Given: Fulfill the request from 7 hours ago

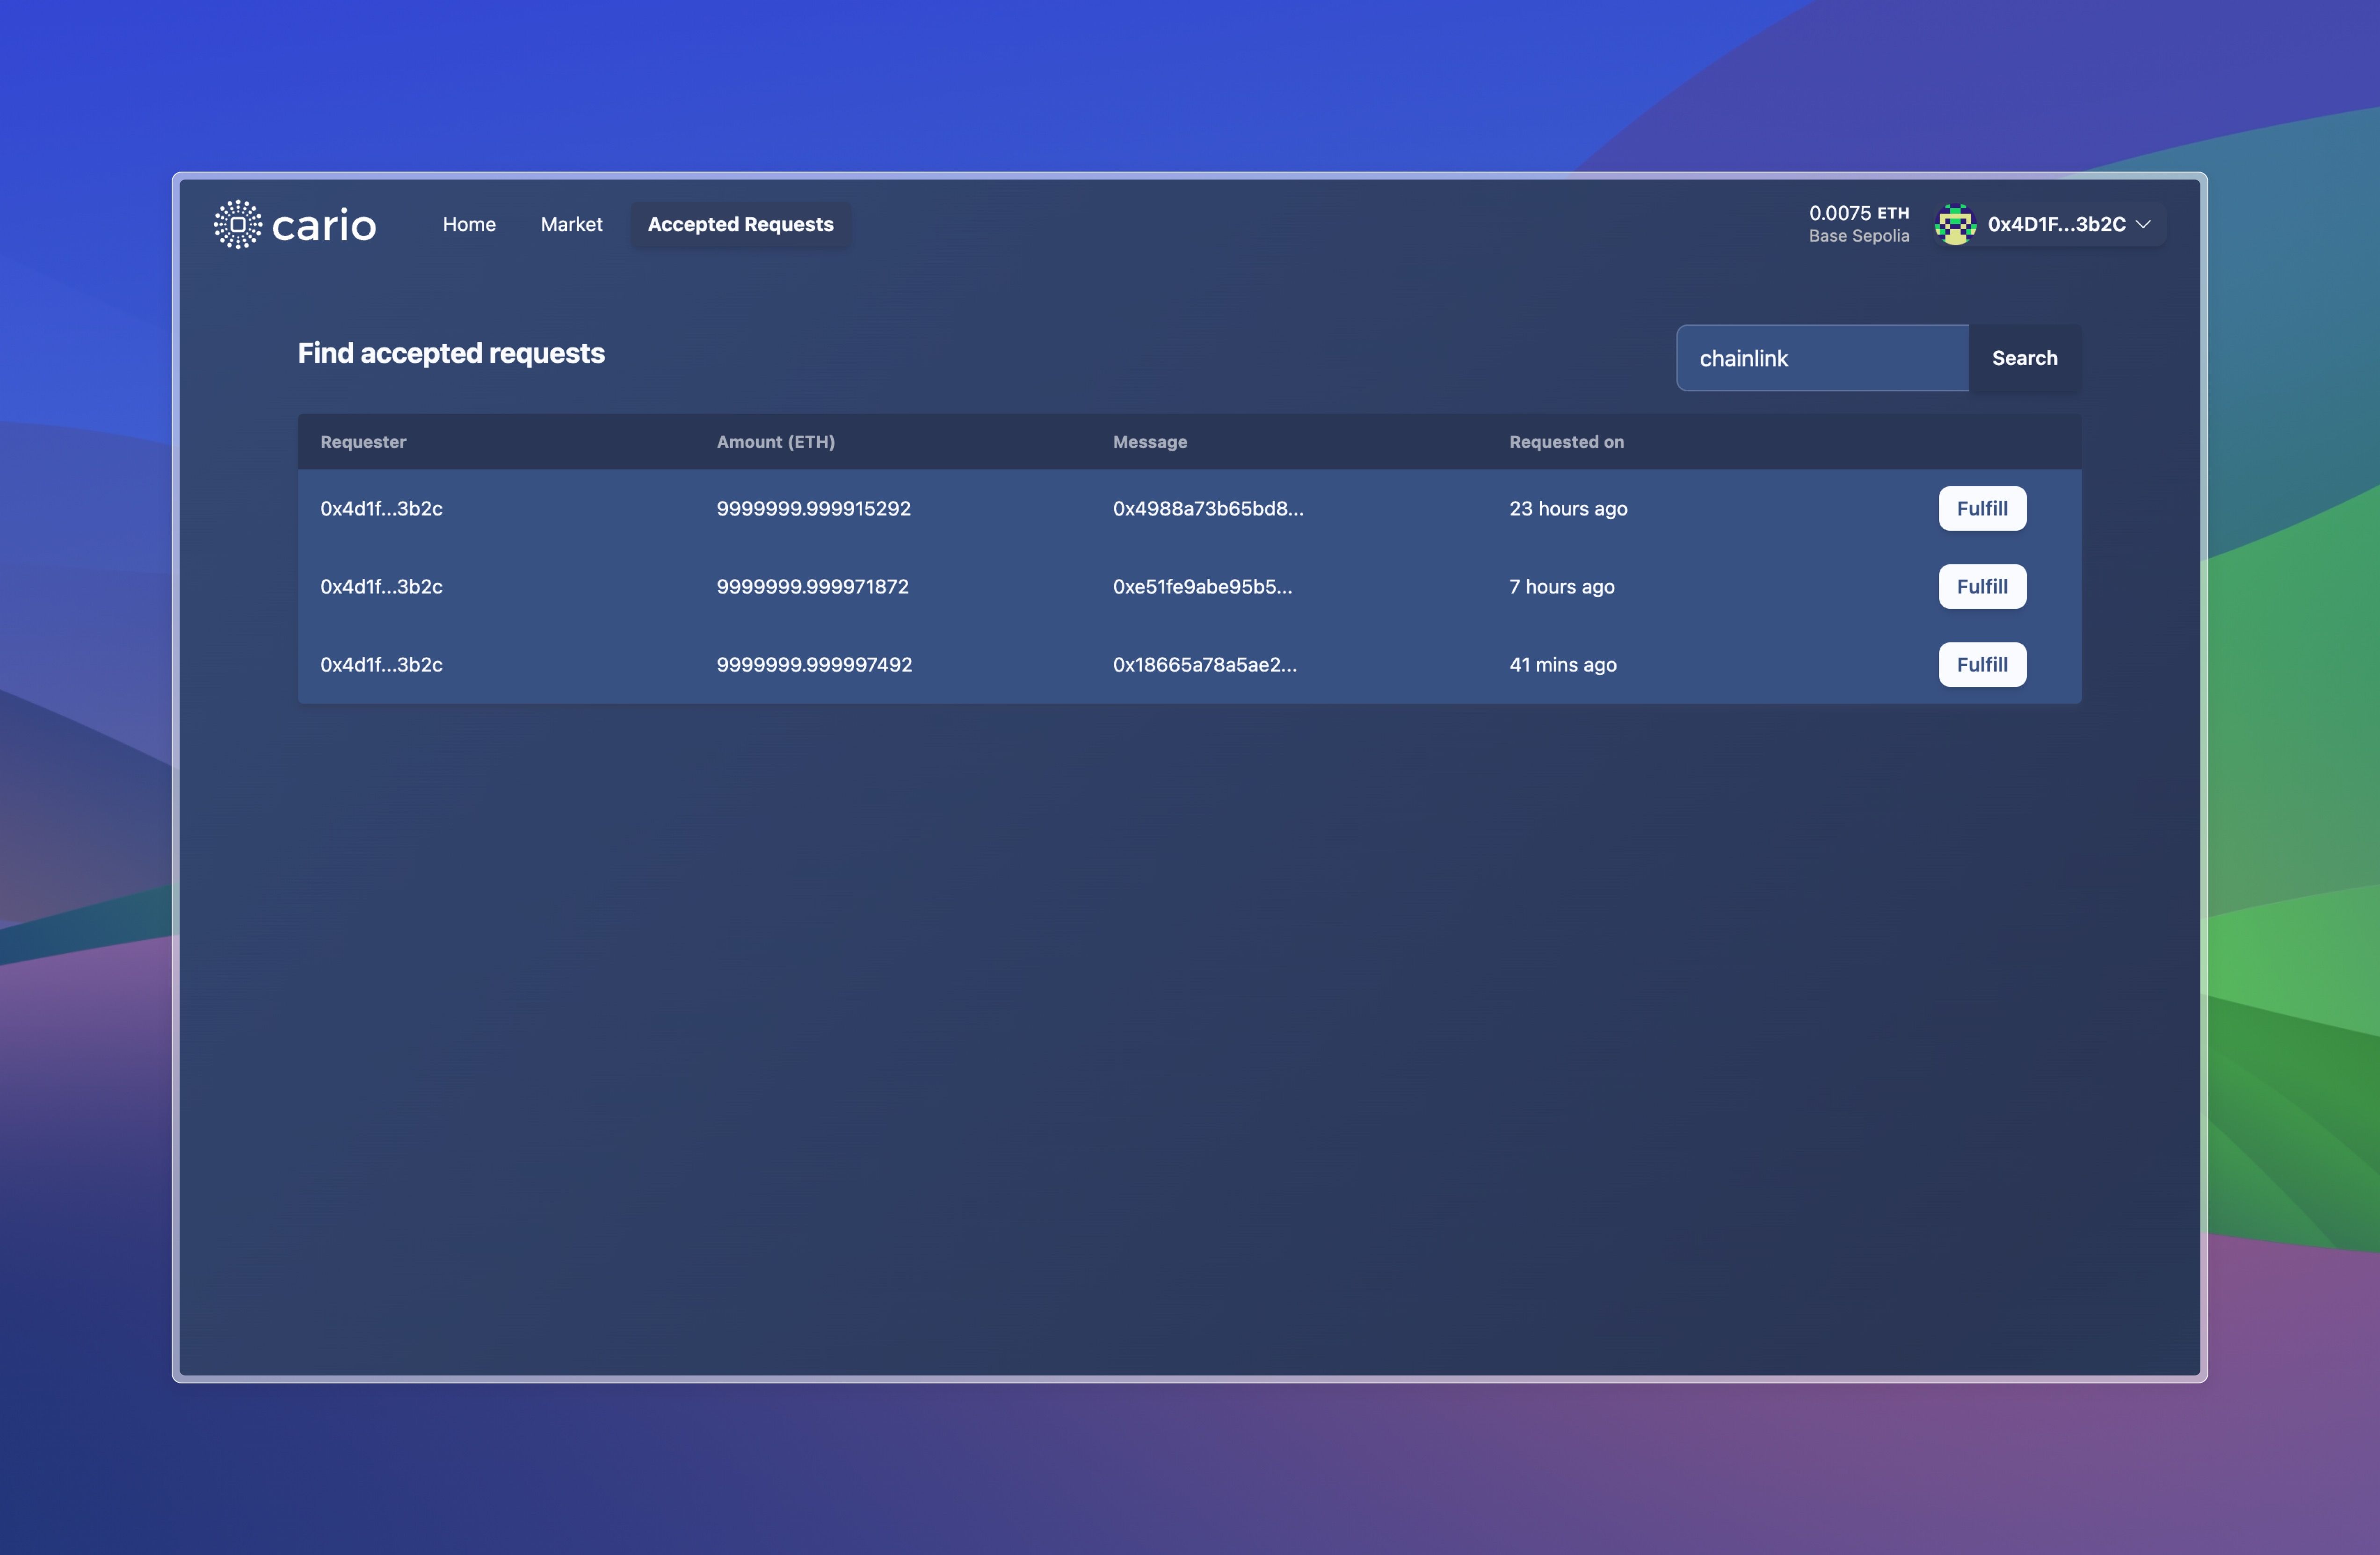Looking at the screenshot, I should (x=1982, y=586).
